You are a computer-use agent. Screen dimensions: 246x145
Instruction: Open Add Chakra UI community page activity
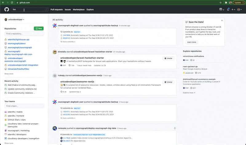click(x=22, y=85)
